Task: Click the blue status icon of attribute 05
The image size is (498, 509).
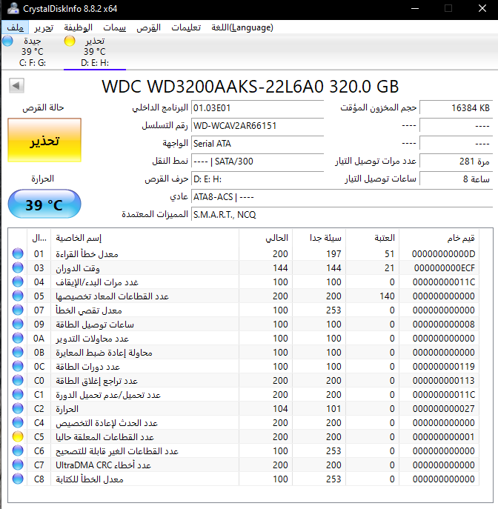Action: pyautogui.click(x=18, y=296)
